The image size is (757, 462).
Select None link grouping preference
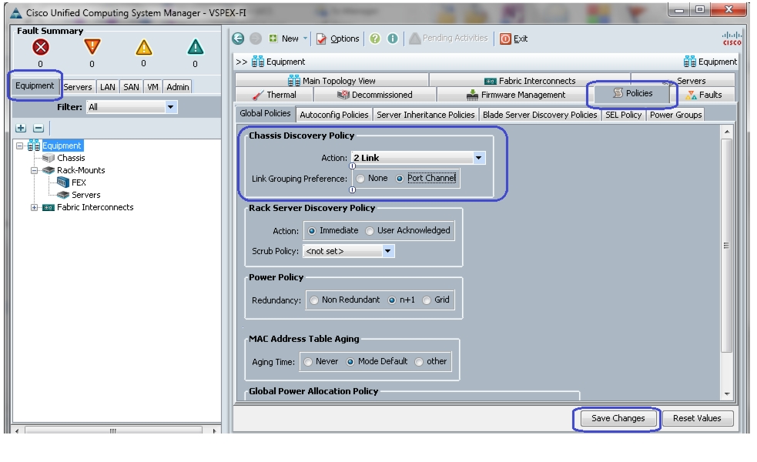click(x=360, y=179)
